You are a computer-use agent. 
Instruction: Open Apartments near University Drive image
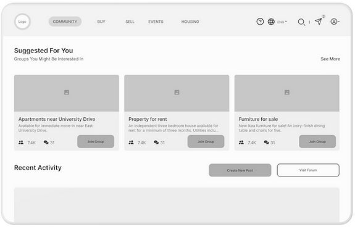pos(67,93)
